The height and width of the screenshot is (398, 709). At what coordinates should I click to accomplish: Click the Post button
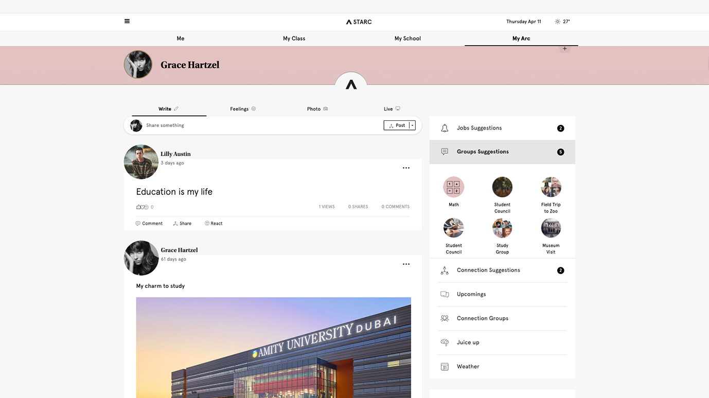tap(397, 125)
